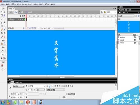The width and height of the screenshot is (140, 105).
Task: Select the Ink Bottle tool
Action: pos(2,33)
